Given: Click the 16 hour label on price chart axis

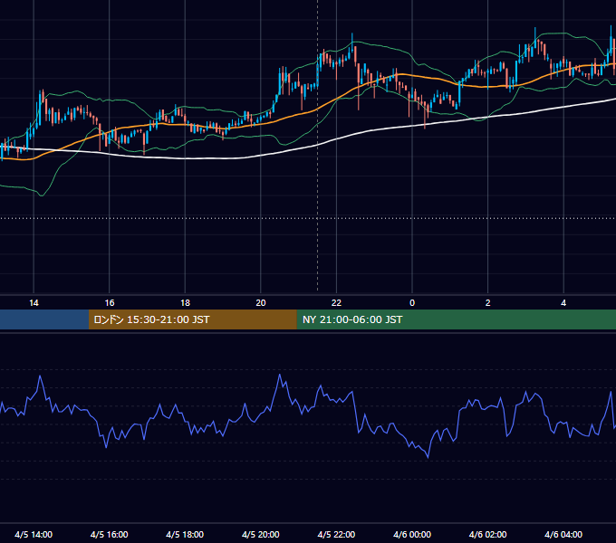Looking at the screenshot, I should coord(110,303).
